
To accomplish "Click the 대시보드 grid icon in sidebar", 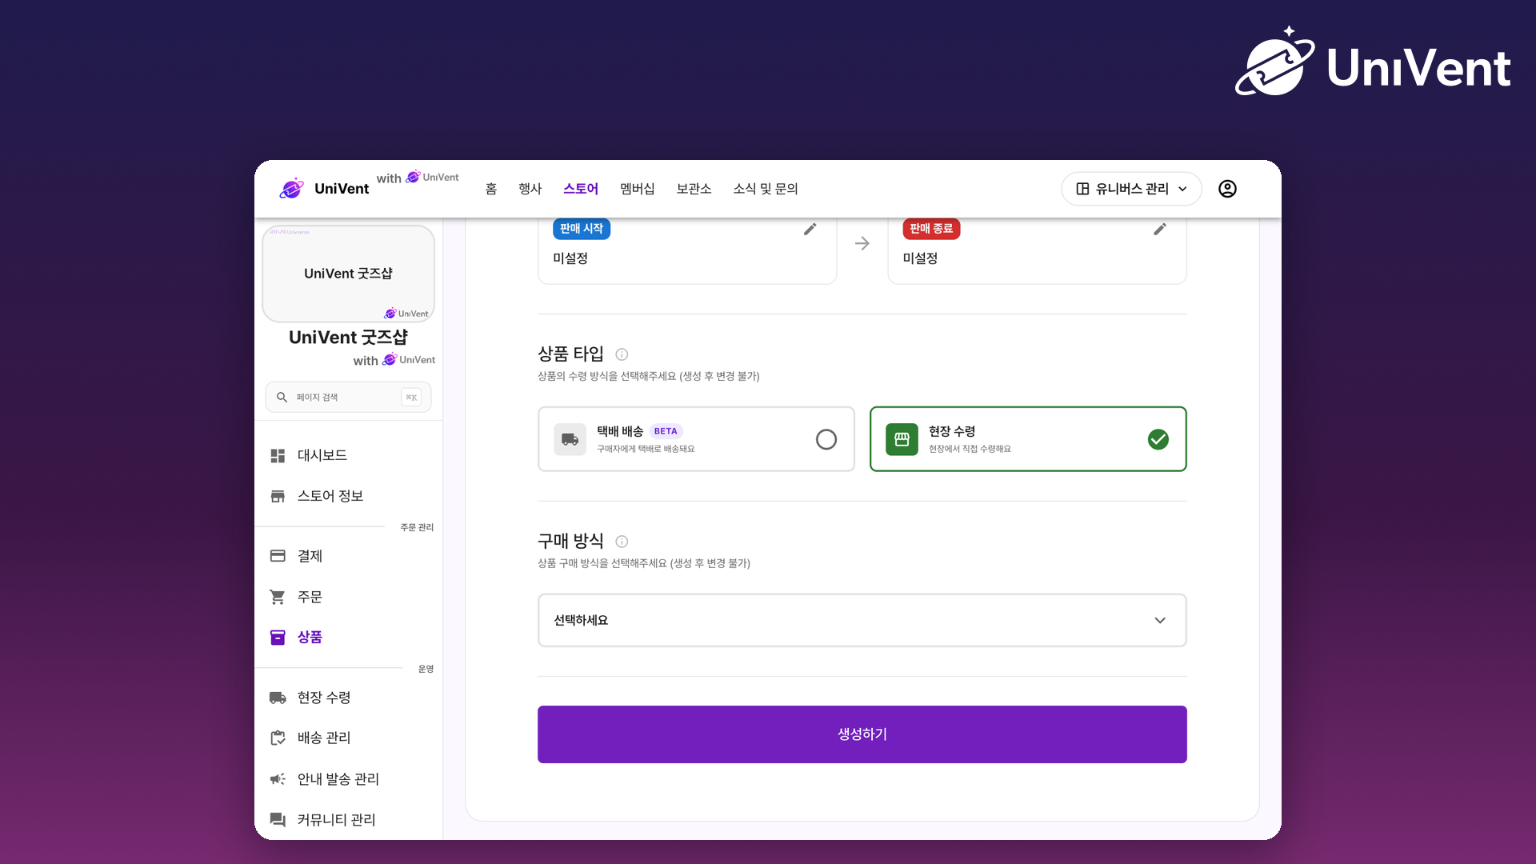I will [278, 455].
